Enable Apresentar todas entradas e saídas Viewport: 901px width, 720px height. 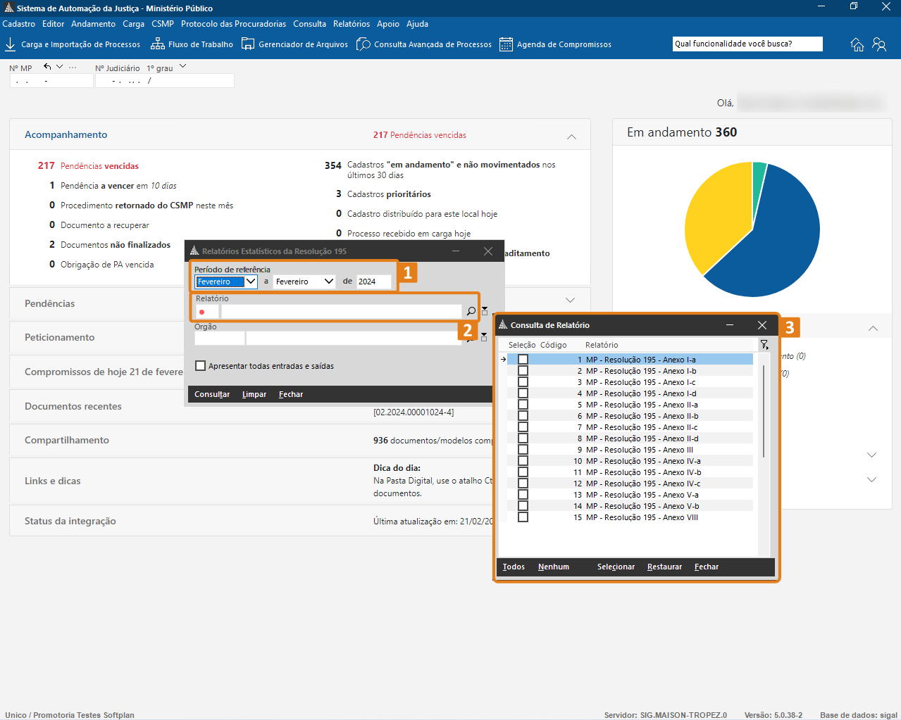click(201, 366)
